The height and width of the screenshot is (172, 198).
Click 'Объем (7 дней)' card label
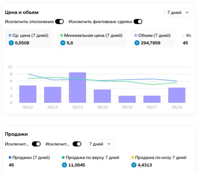click(154, 35)
